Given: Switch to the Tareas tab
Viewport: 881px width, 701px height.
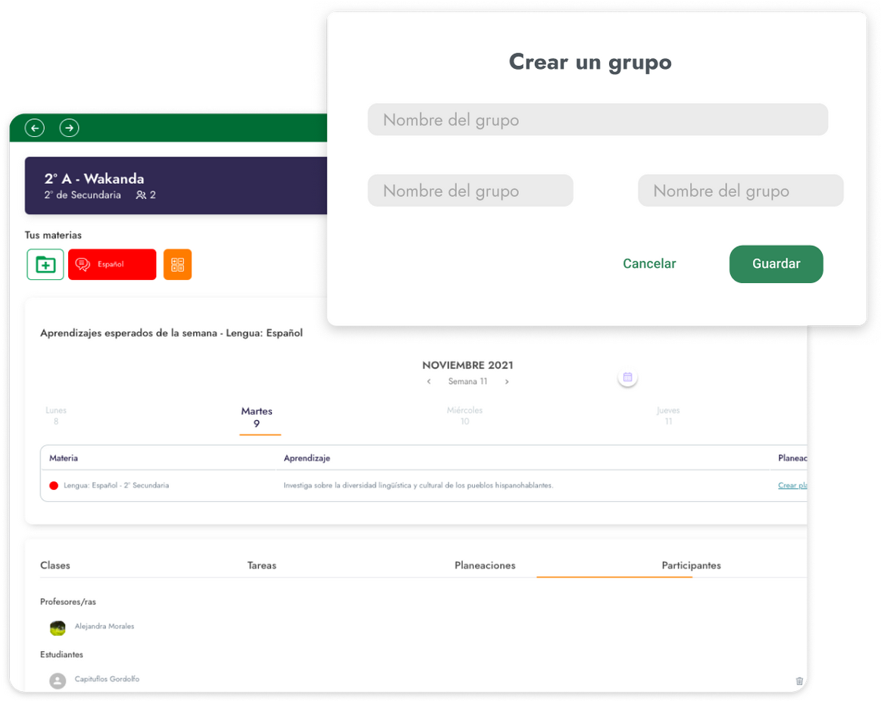Looking at the screenshot, I should coord(261,565).
